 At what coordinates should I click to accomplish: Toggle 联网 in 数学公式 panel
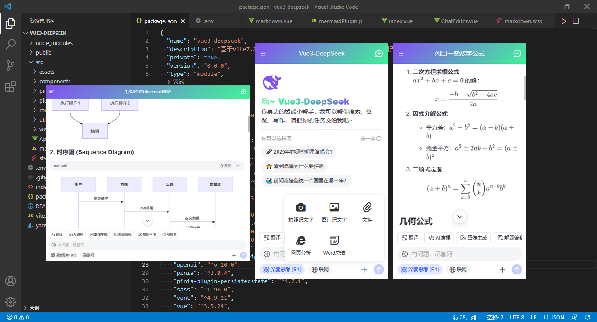pyautogui.click(x=458, y=270)
